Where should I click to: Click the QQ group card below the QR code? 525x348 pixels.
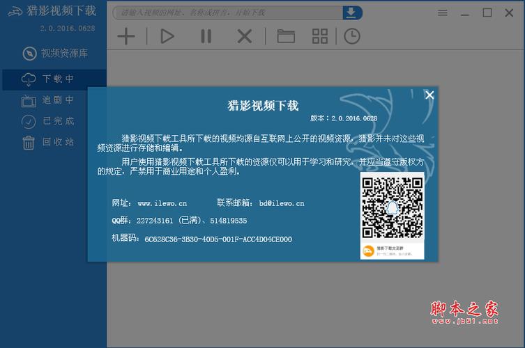[x=392, y=251]
